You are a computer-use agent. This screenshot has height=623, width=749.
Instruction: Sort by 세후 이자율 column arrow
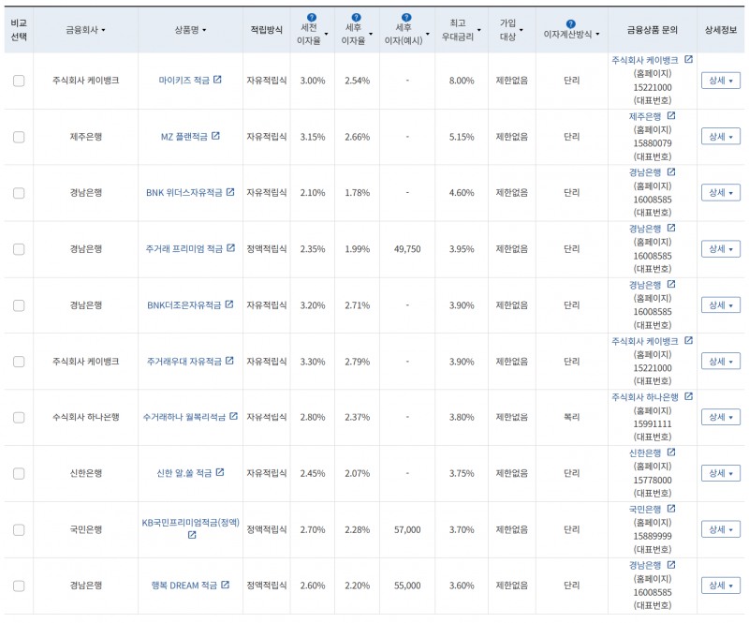click(x=371, y=34)
